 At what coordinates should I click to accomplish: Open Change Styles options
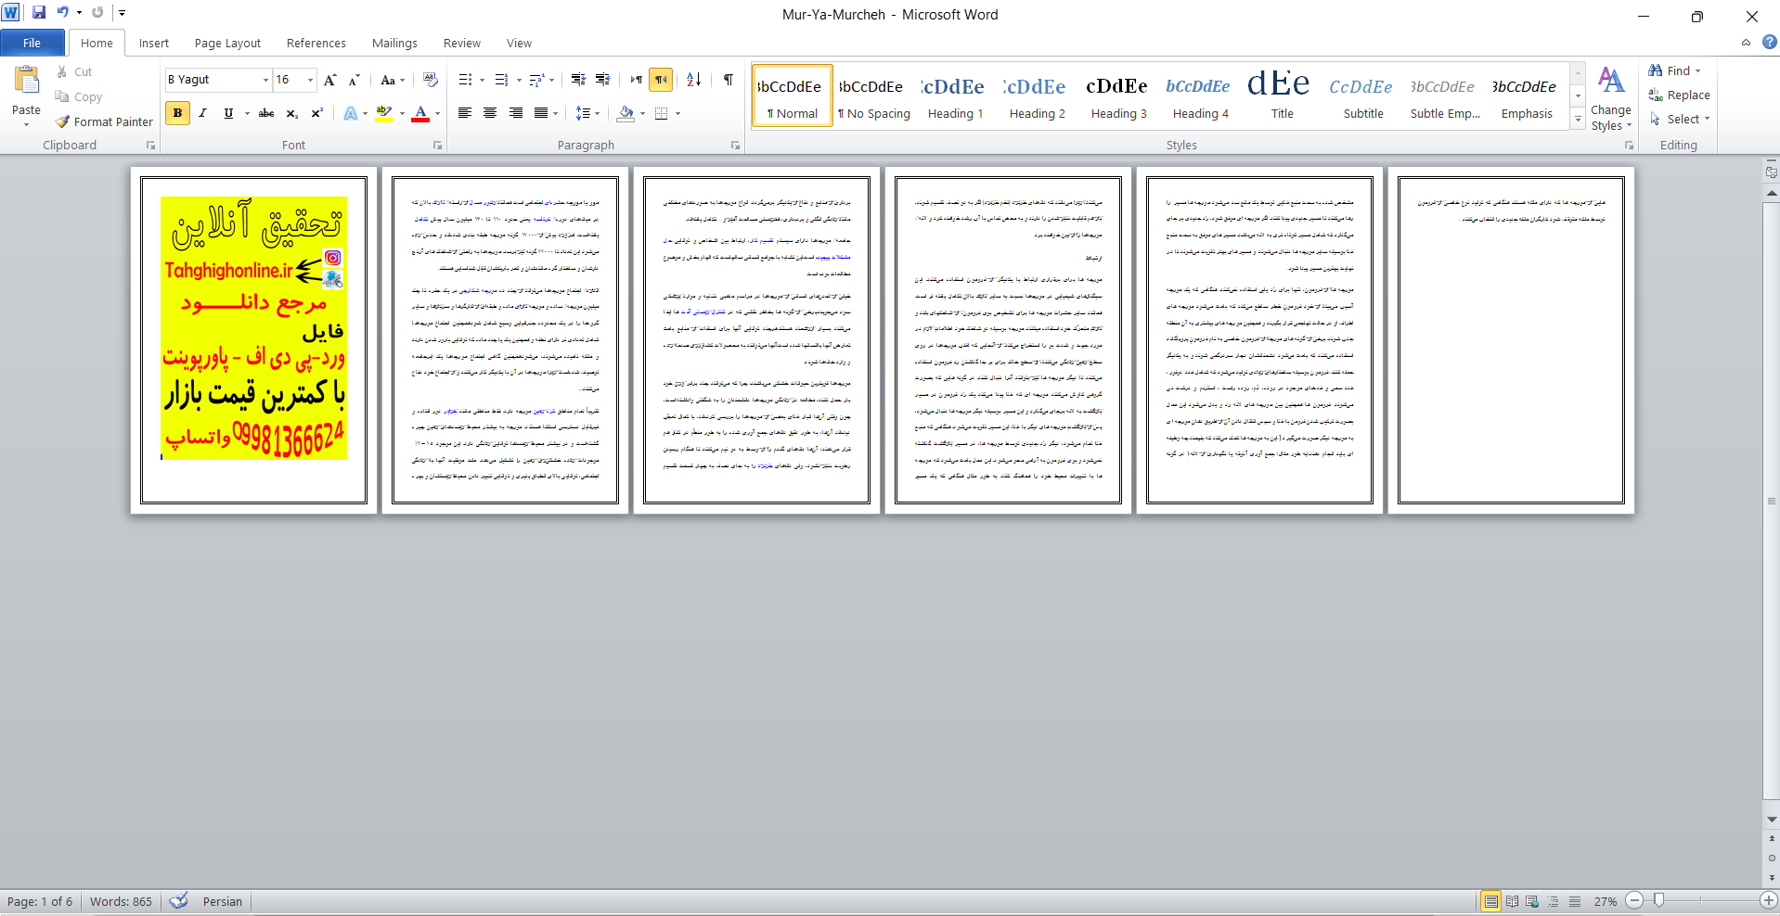1611,97
